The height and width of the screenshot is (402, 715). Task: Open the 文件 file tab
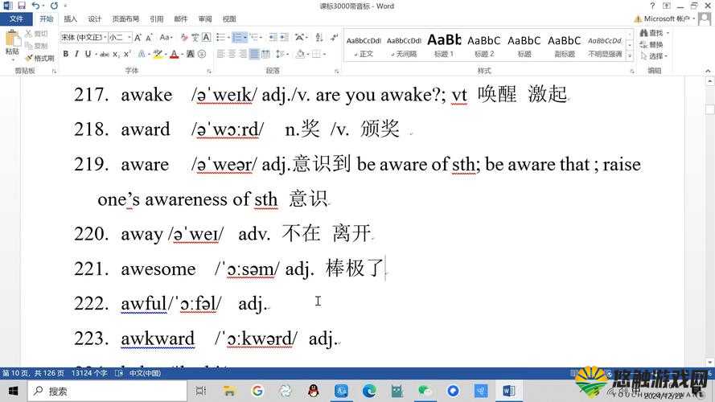click(x=16, y=18)
